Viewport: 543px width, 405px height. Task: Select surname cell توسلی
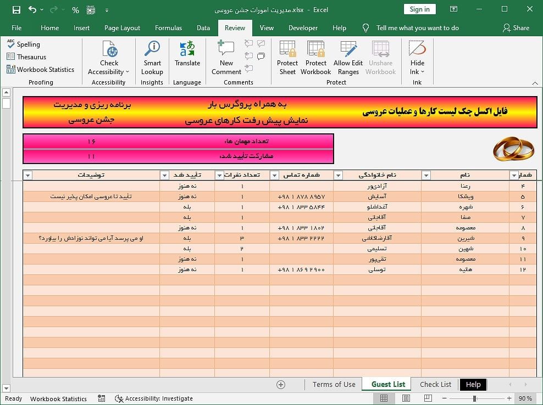click(x=377, y=269)
